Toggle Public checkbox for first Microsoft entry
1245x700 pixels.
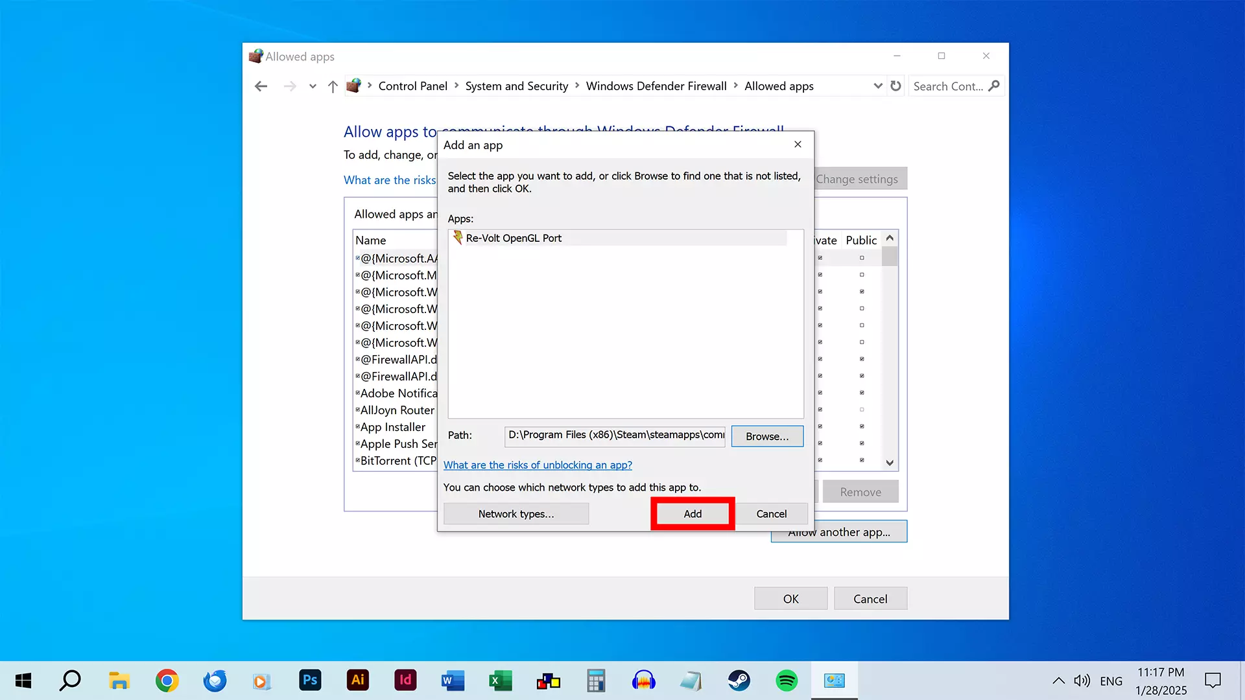coord(862,258)
